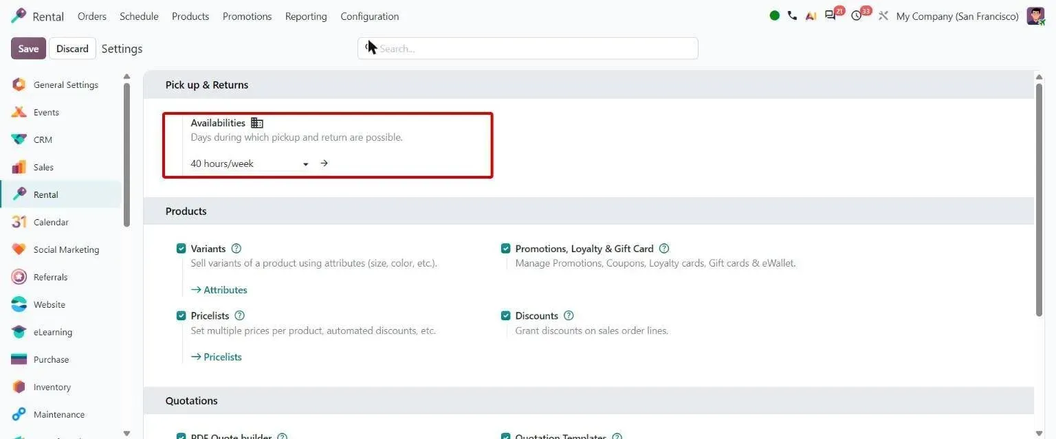Open help icon next to Variants
Screen dimensions: 1056x439
point(236,249)
